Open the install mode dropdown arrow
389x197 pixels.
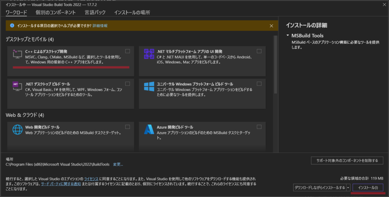click(x=348, y=188)
